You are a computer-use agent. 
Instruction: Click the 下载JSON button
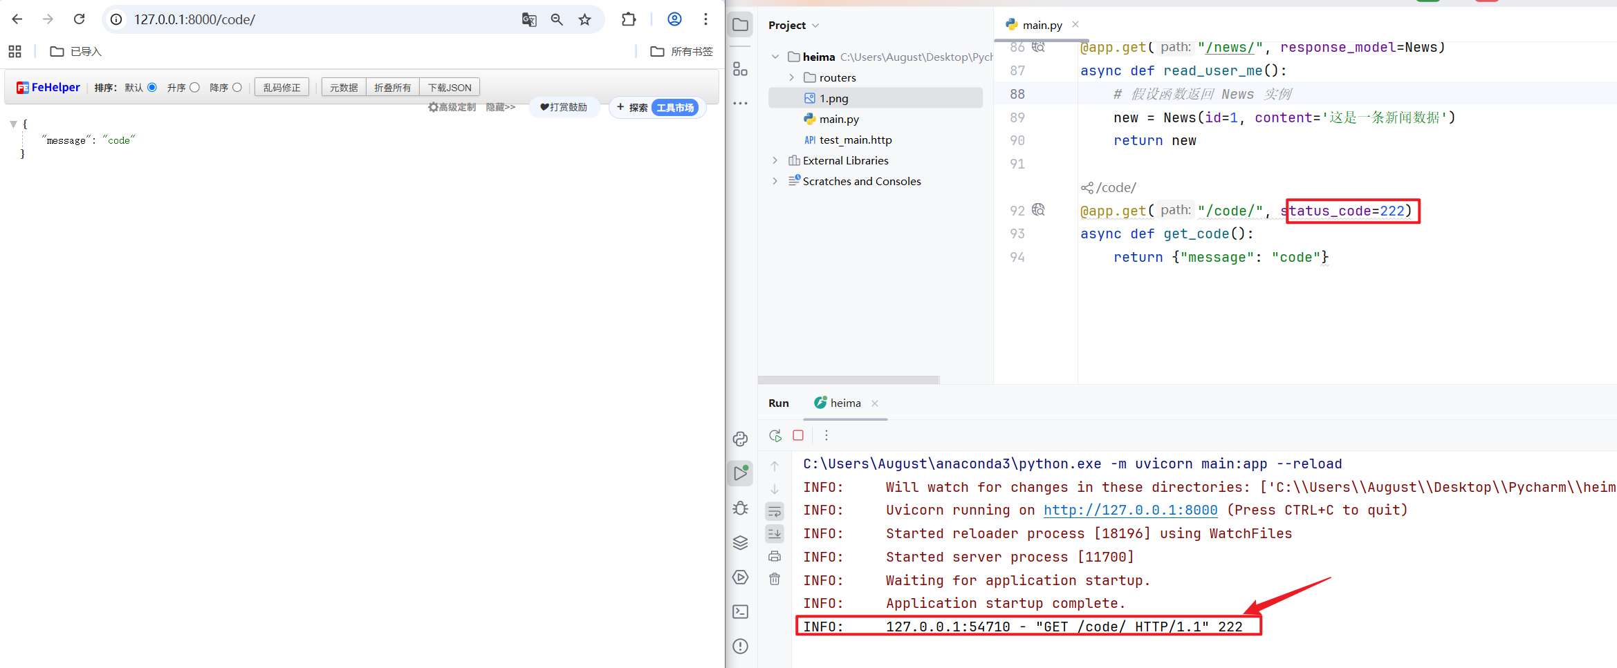point(450,88)
